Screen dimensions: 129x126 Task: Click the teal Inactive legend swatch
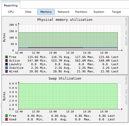tap(6, 68)
